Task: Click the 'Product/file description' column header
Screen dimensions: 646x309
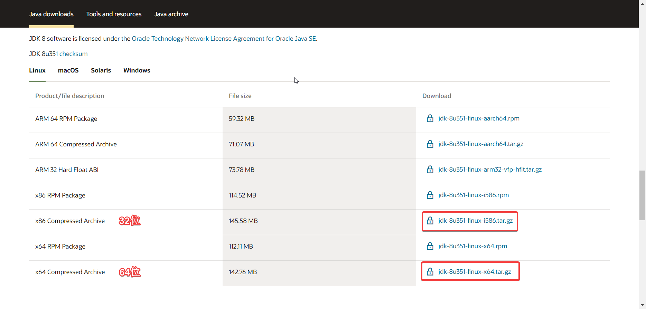Action: coord(70,96)
